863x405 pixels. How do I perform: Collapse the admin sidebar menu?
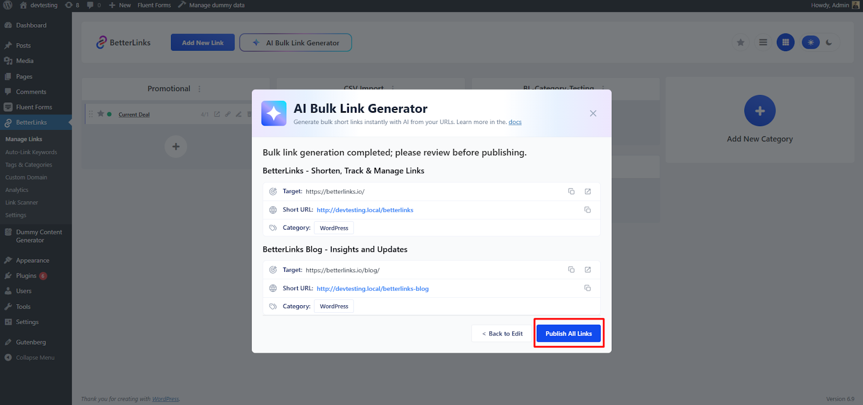(36, 358)
